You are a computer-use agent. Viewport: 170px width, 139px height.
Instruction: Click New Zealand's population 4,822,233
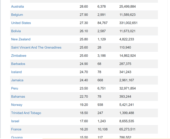click(x=127, y=39)
